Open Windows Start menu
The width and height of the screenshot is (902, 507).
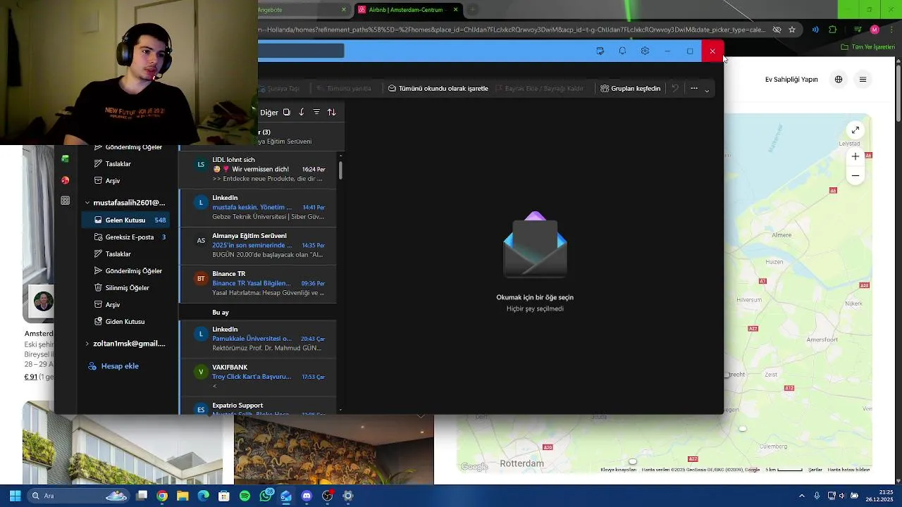15,496
